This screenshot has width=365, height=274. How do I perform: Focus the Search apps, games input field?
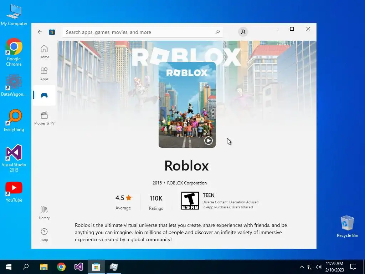pyautogui.click(x=143, y=32)
